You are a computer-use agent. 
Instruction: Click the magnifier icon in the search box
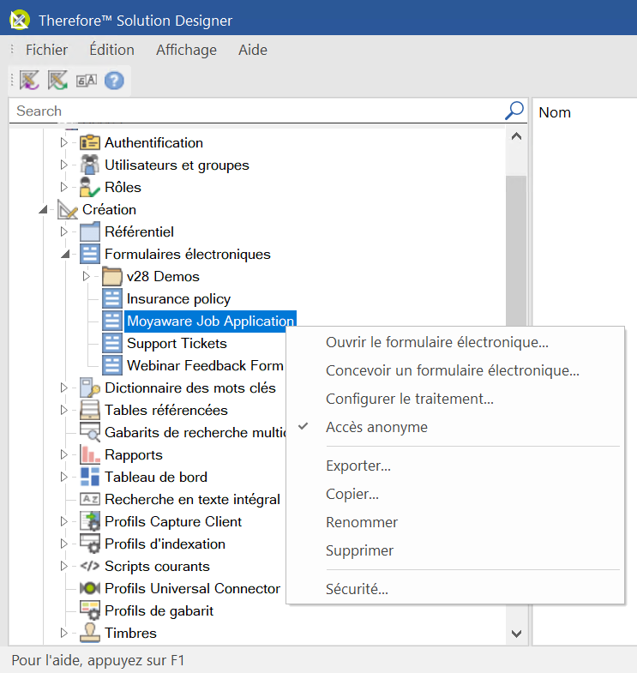click(x=514, y=111)
